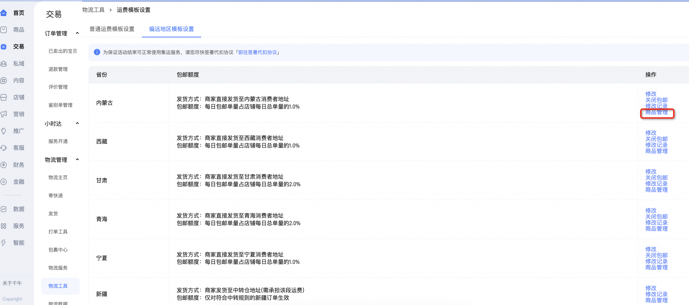Click the 智能 lightning icon

4,243
